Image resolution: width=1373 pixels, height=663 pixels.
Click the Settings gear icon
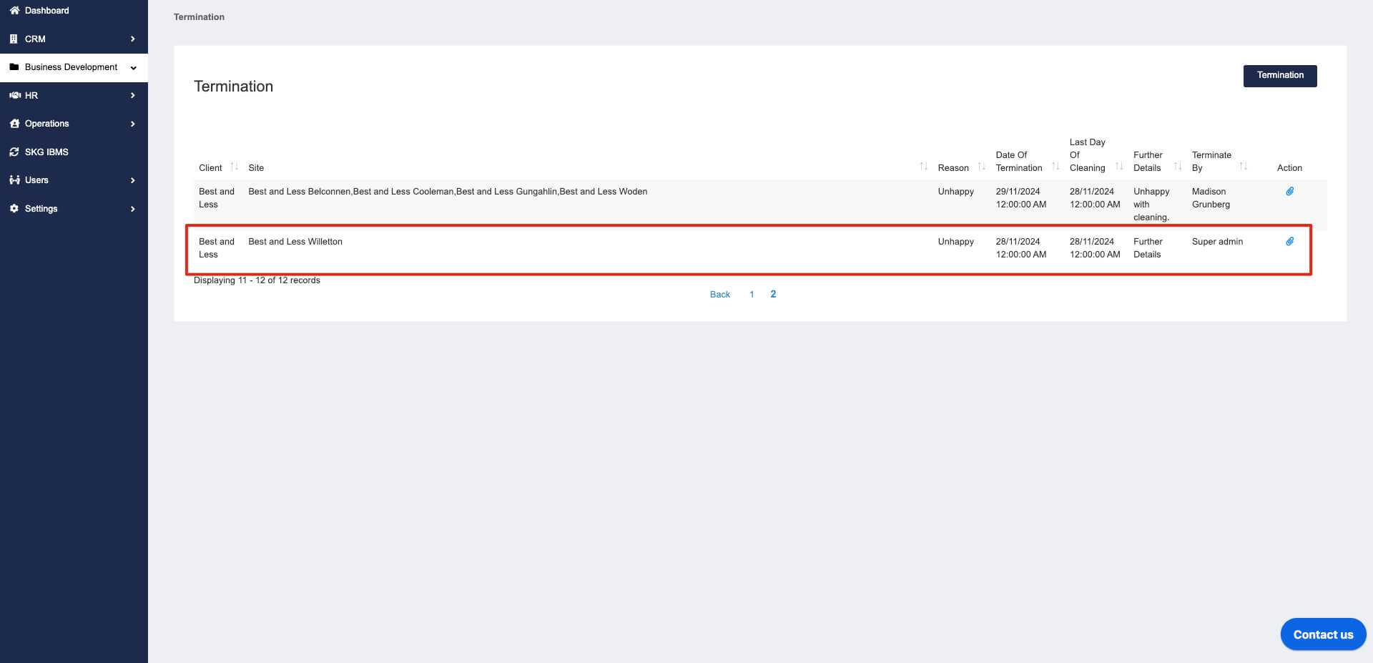tap(14, 209)
